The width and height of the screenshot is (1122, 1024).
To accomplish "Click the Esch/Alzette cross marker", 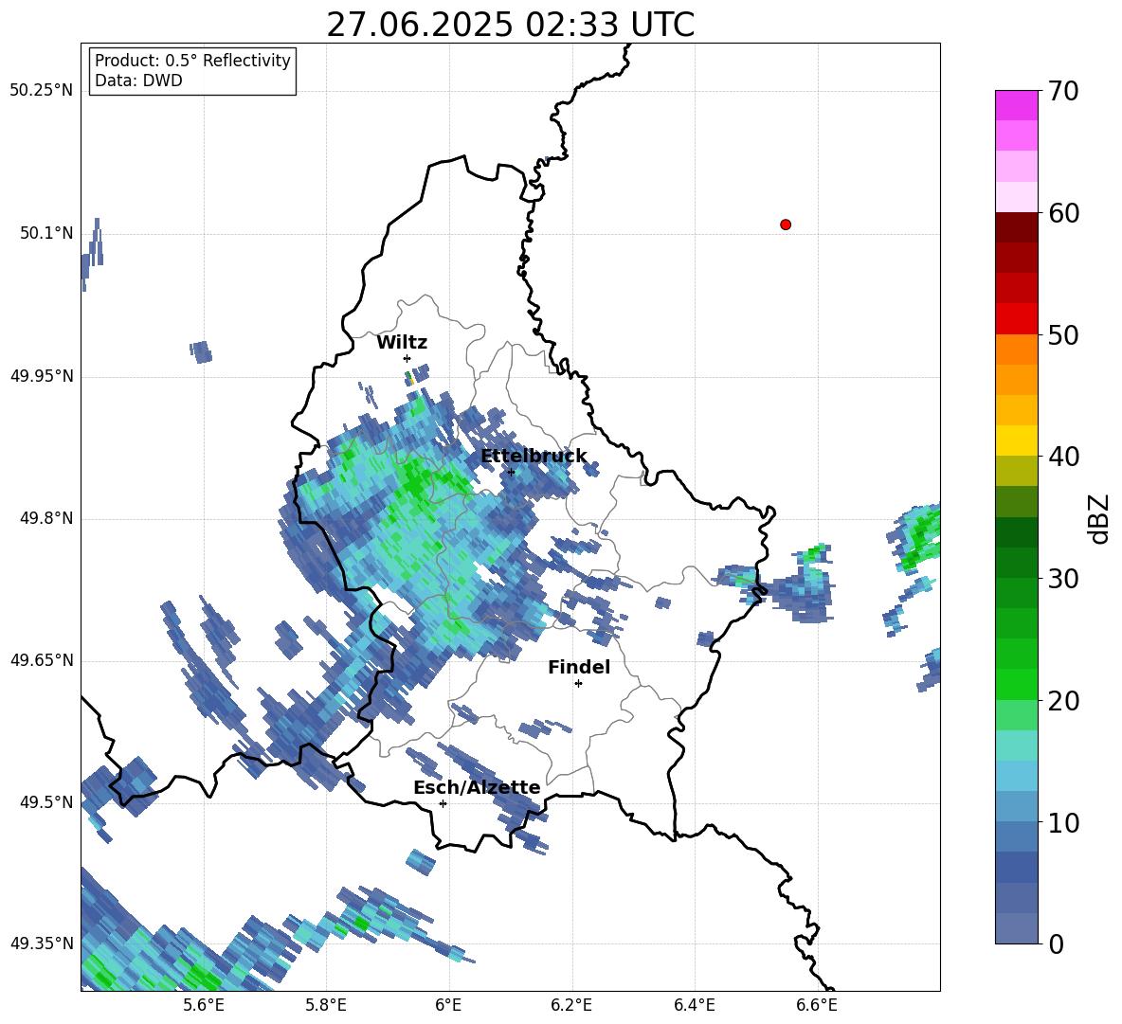I will coord(443,803).
